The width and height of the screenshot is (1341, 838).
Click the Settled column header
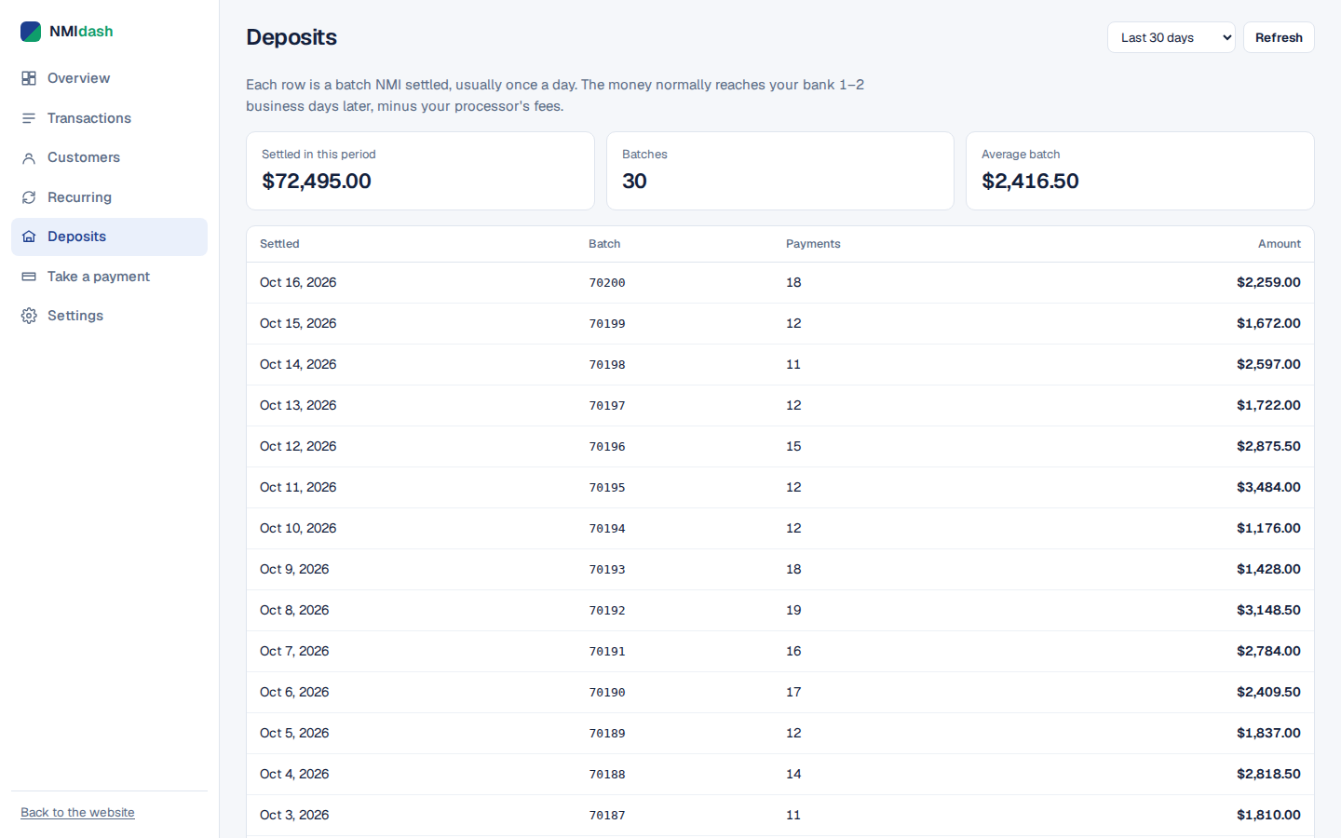[x=279, y=244]
